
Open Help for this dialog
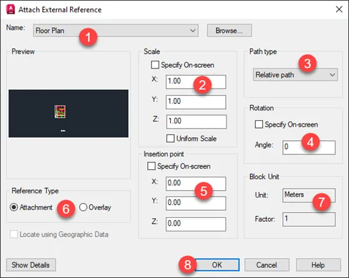(x=319, y=264)
